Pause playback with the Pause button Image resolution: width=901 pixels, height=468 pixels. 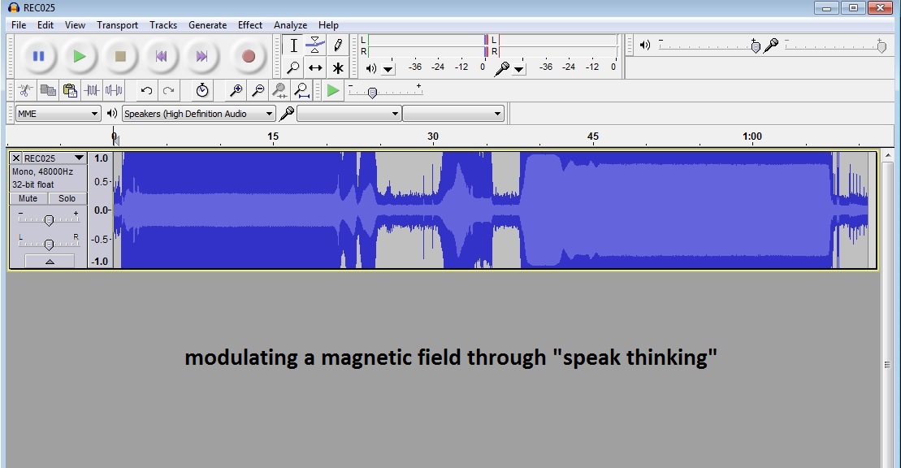pos(38,56)
